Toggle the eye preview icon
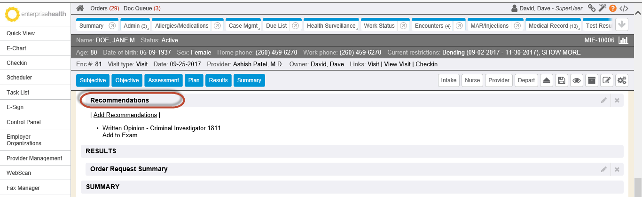This screenshot has width=642, height=197. tap(576, 80)
